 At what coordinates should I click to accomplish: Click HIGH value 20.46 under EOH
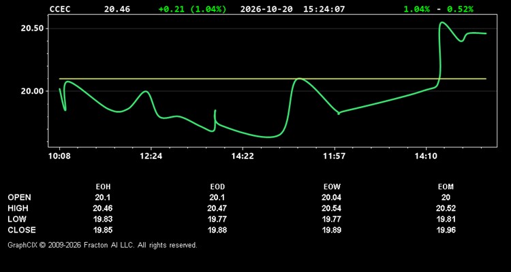pyautogui.click(x=103, y=208)
